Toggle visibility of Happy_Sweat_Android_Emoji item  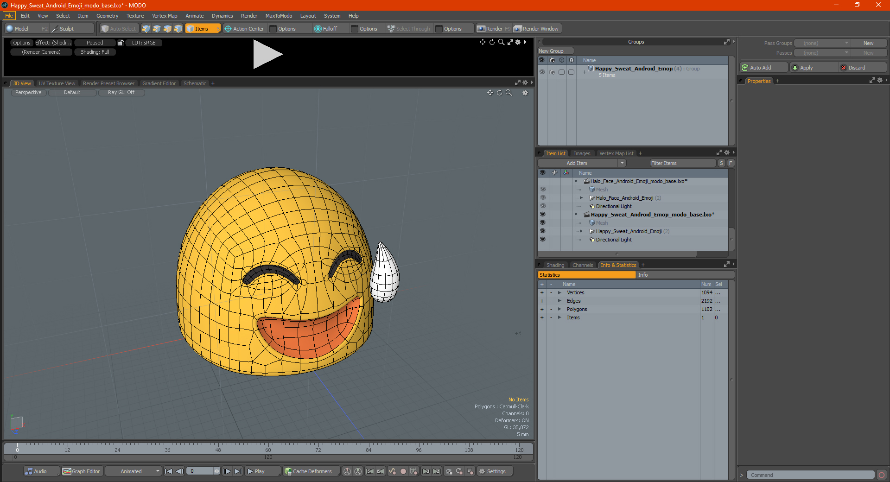542,231
